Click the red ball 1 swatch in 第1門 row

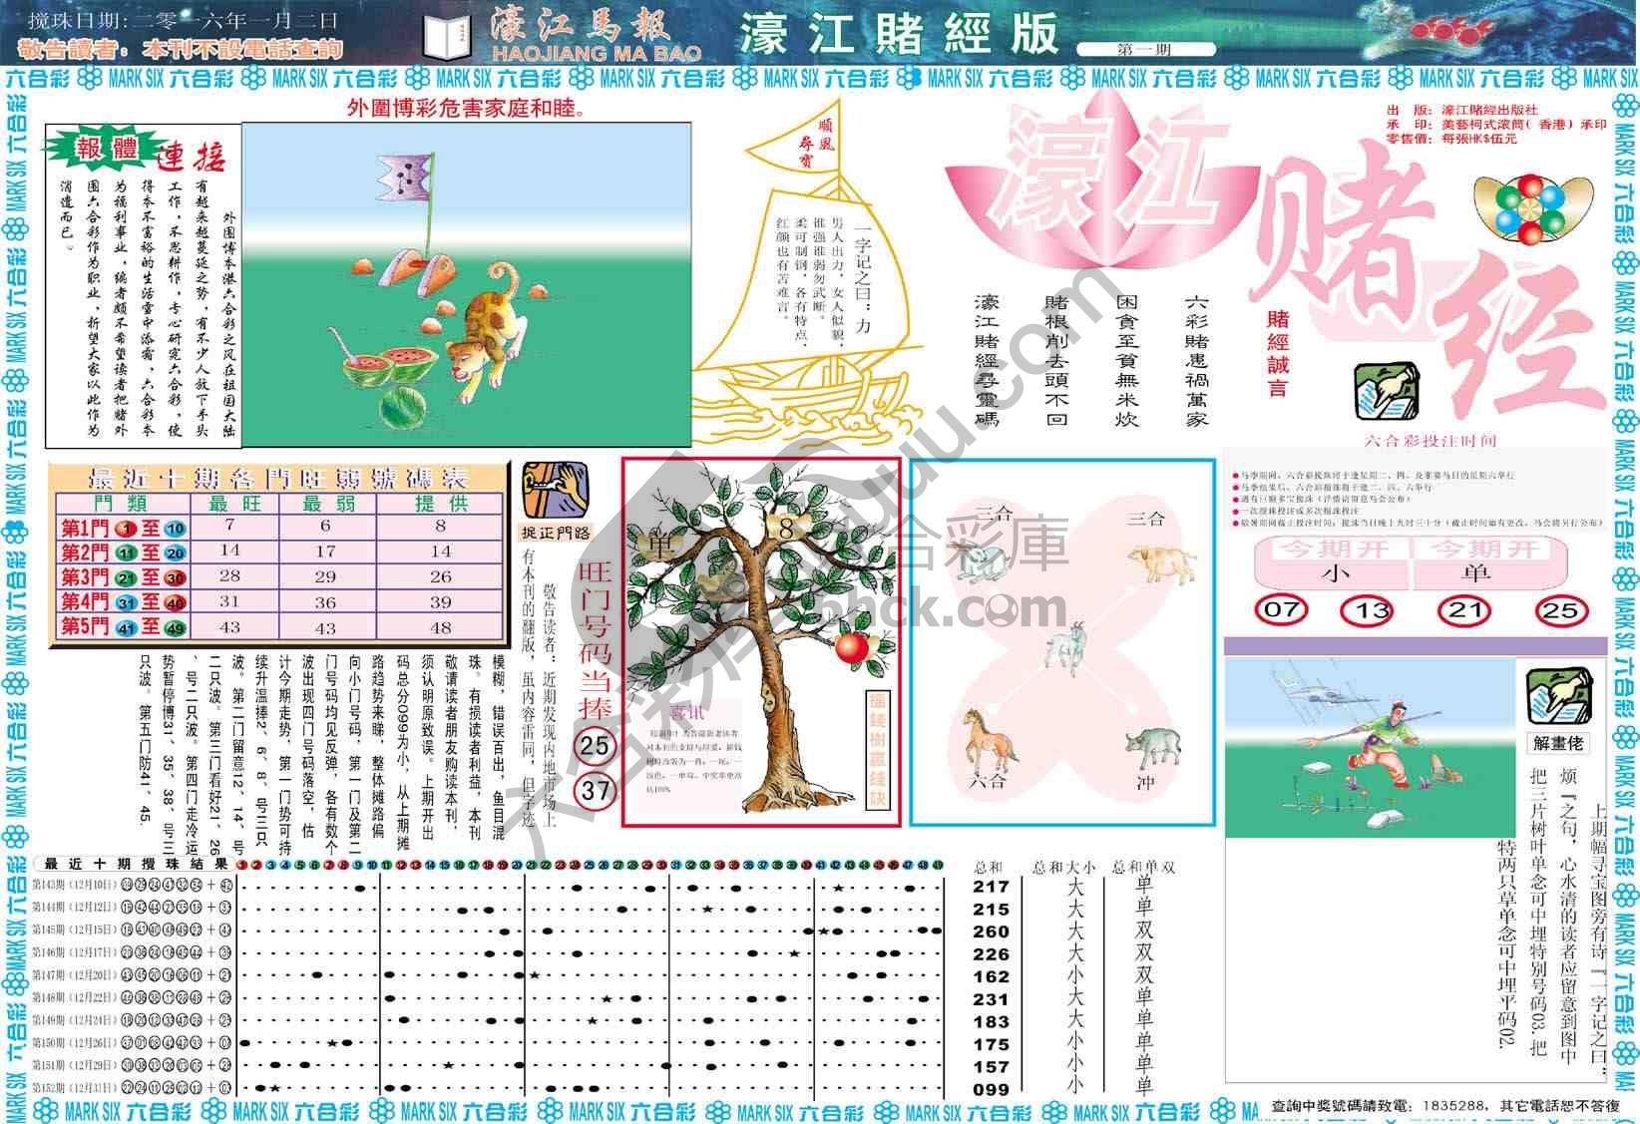tap(128, 527)
